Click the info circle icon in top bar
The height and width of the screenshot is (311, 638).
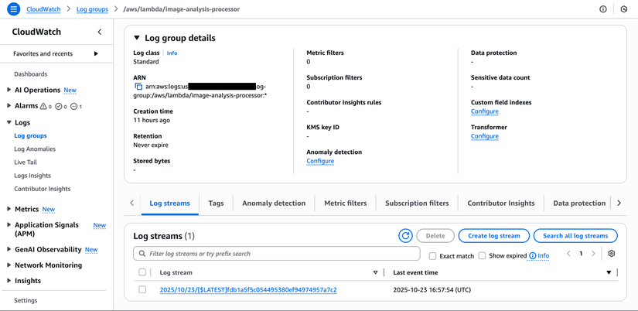(603, 9)
